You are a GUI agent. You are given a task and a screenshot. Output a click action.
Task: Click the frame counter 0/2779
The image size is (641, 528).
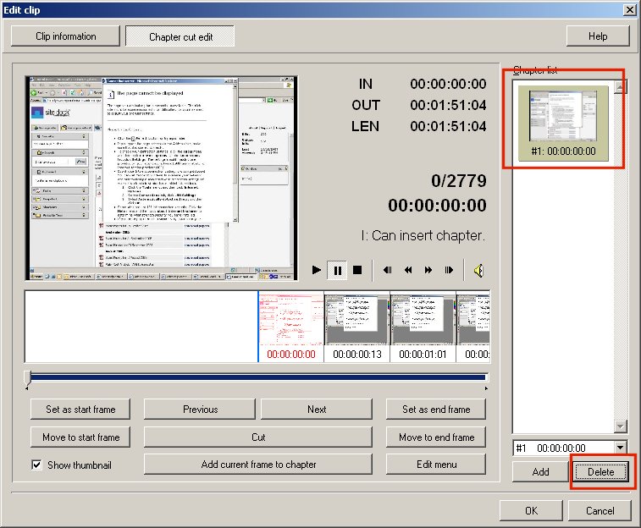pyautogui.click(x=459, y=180)
